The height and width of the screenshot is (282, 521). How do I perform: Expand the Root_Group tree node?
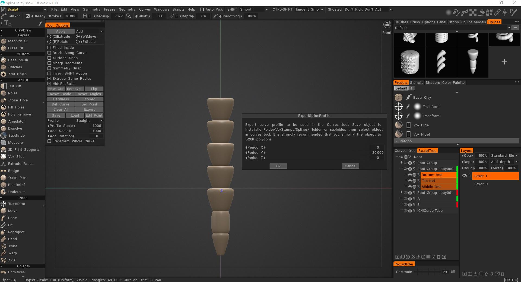pos(401,163)
